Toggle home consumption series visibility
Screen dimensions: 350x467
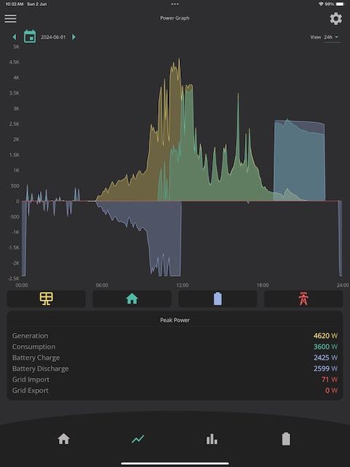click(132, 298)
